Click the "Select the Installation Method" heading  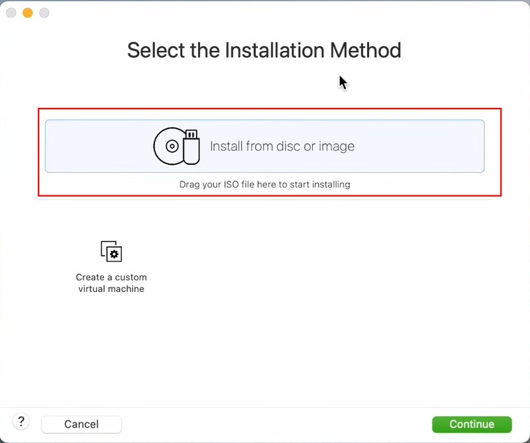tap(264, 50)
